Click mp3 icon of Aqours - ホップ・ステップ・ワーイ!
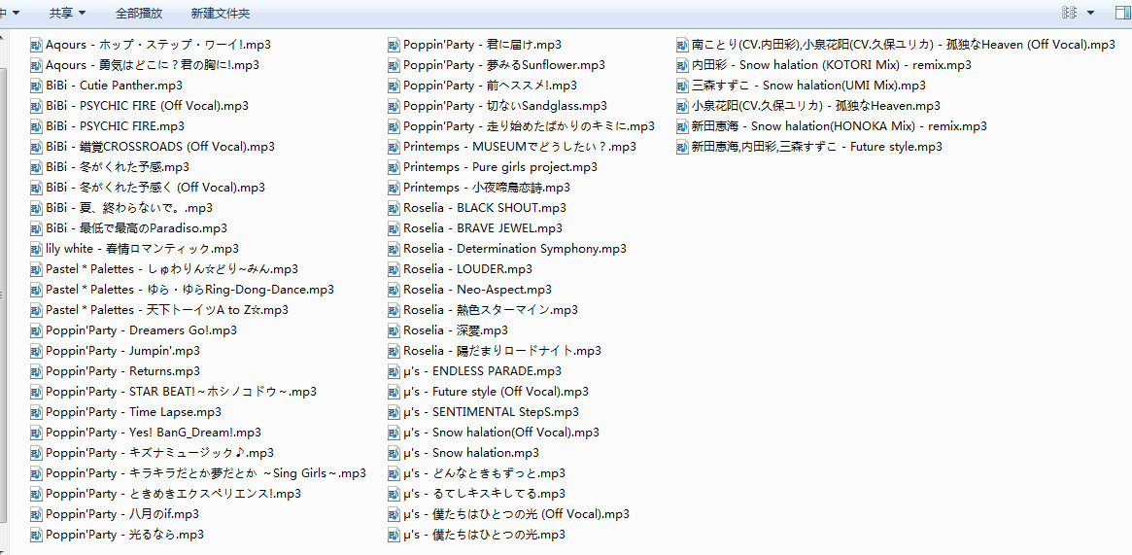 coord(37,45)
